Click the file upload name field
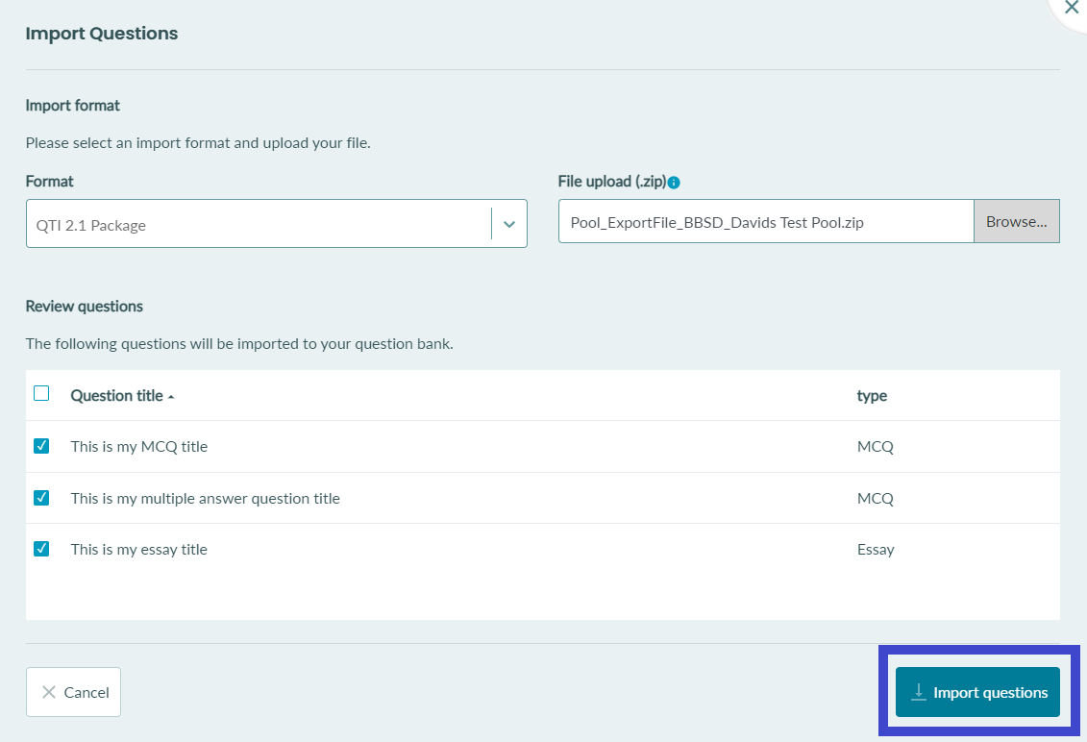This screenshot has width=1087, height=742. tap(766, 221)
